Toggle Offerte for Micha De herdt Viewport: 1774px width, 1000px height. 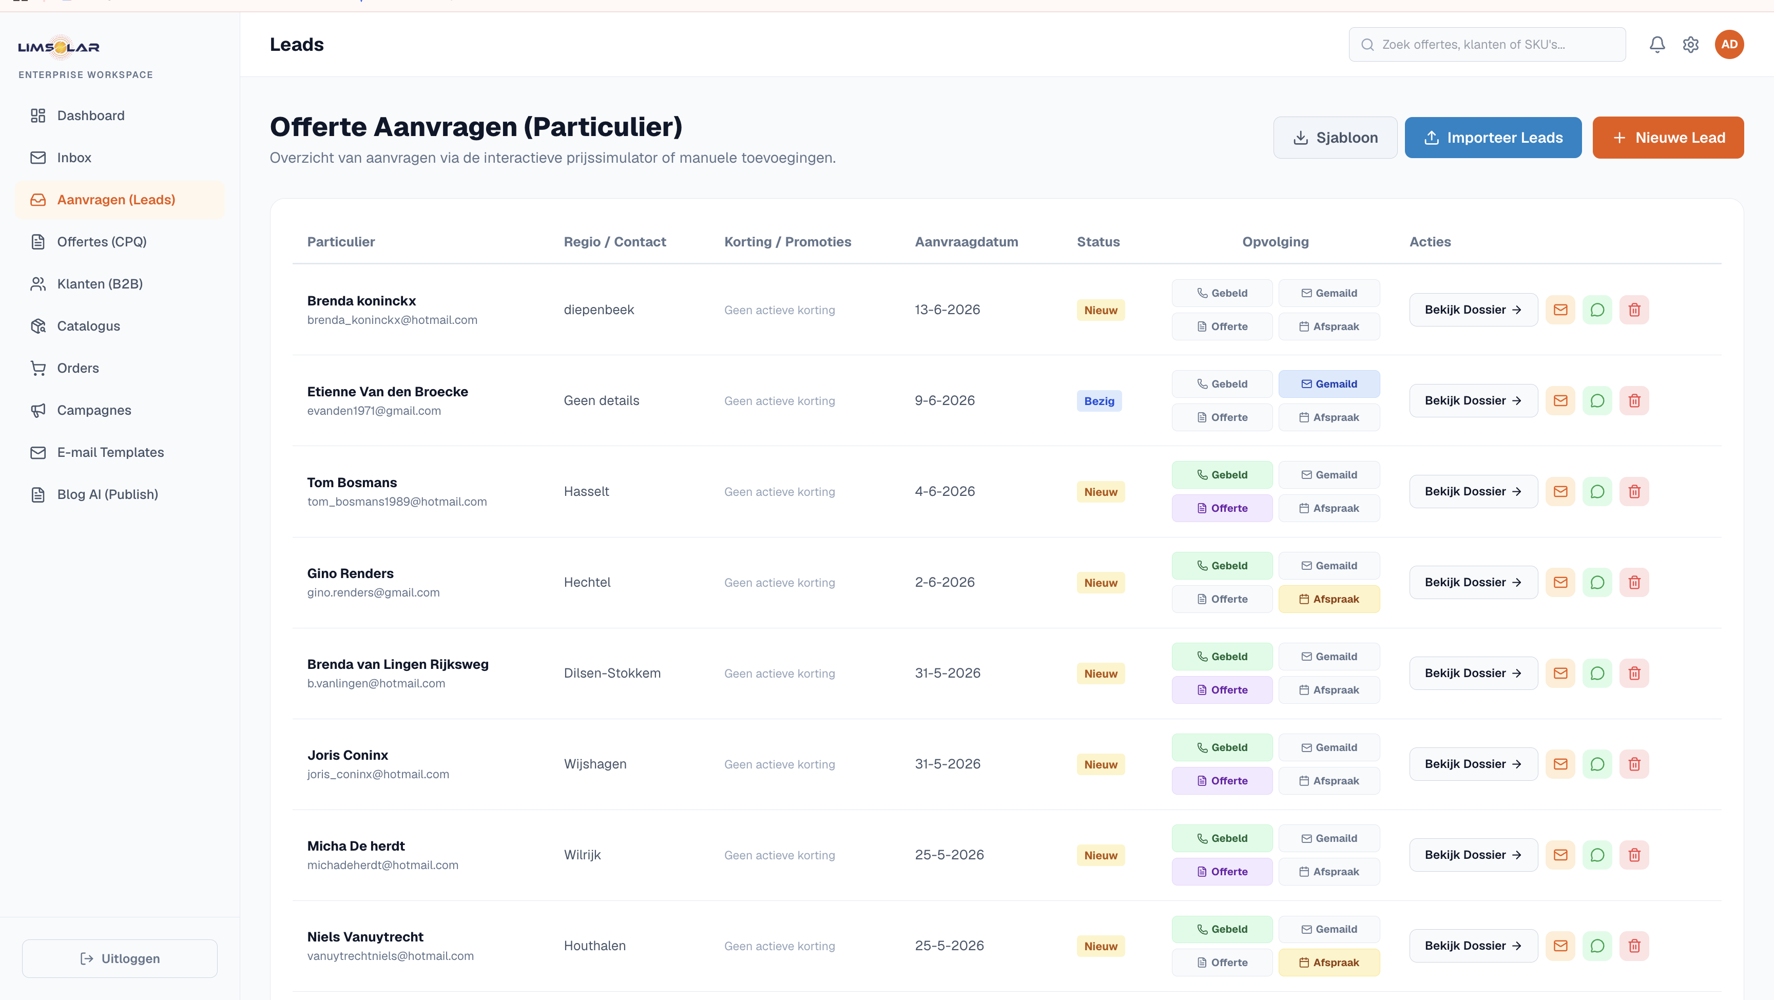[1222, 872]
